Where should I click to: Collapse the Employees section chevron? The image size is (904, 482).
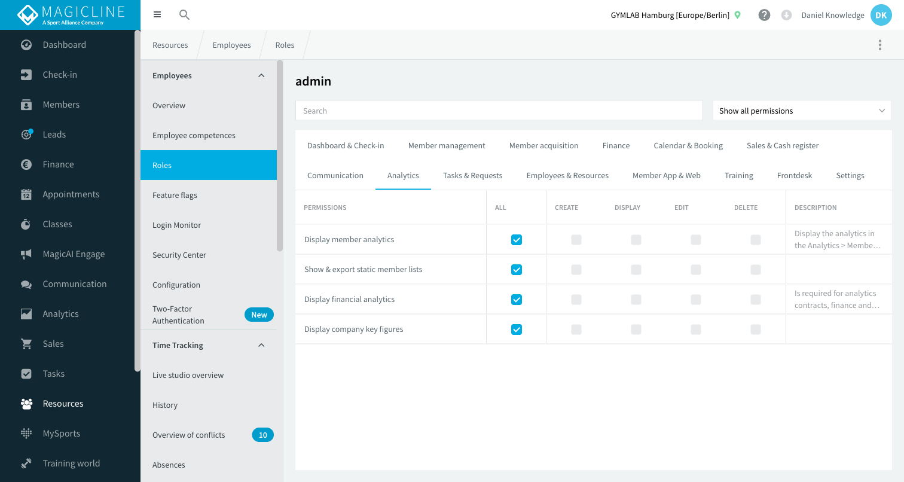pyautogui.click(x=261, y=75)
